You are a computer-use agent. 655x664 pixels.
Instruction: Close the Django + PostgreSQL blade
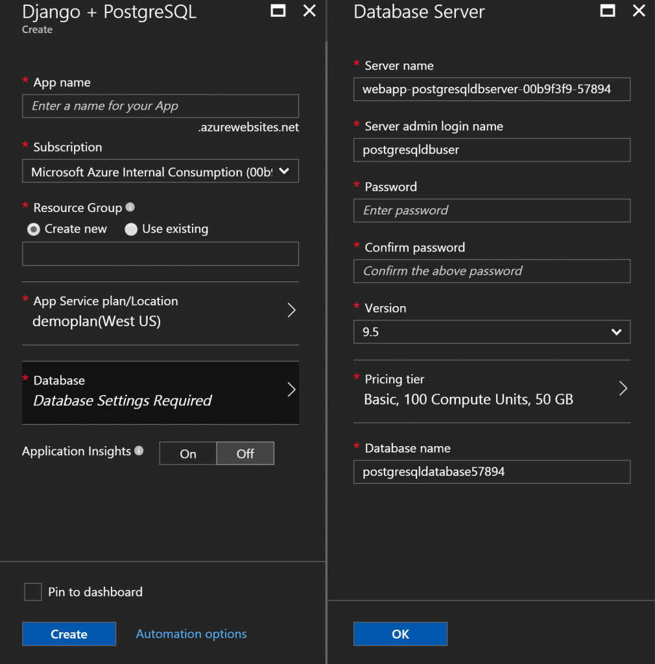pyautogui.click(x=309, y=10)
